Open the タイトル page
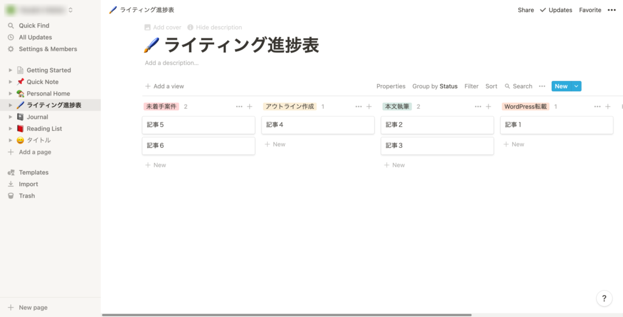Viewport: 623px width, 317px height. click(38, 140)
